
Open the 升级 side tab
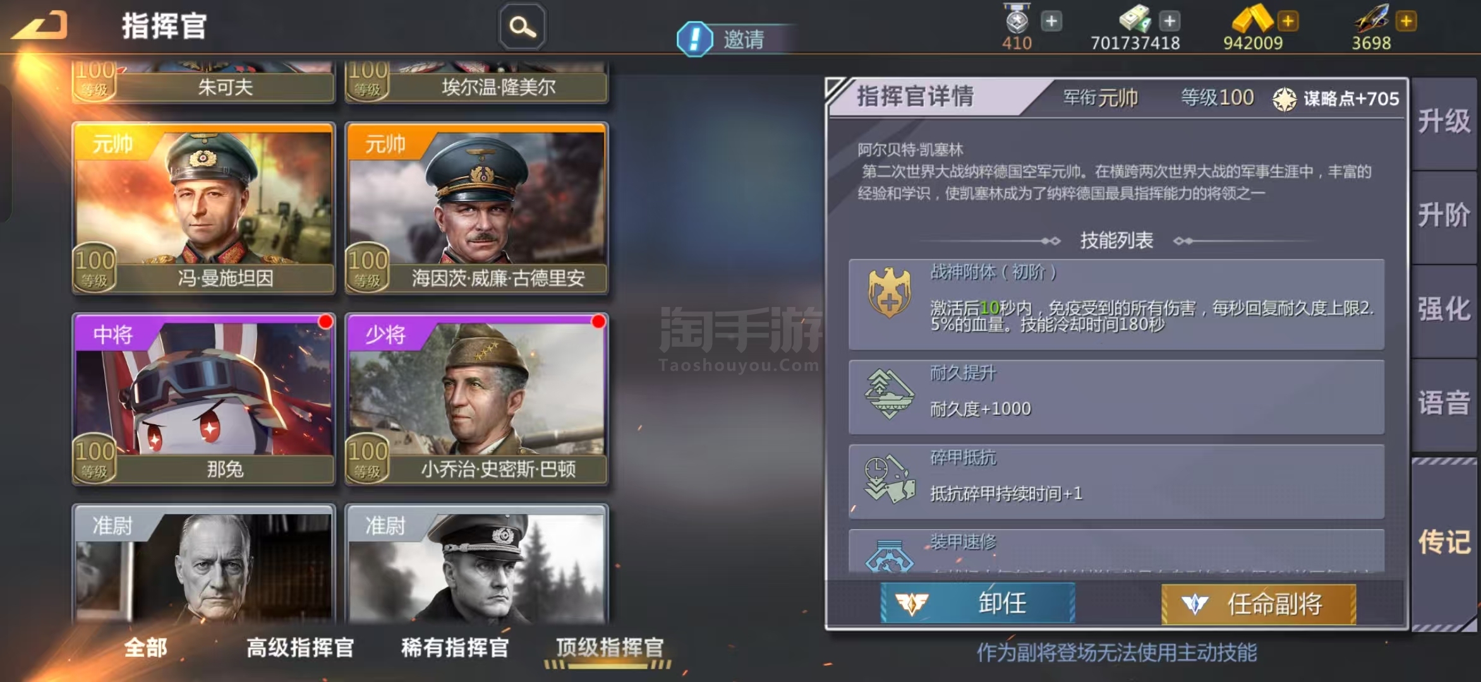[1444, 122]
